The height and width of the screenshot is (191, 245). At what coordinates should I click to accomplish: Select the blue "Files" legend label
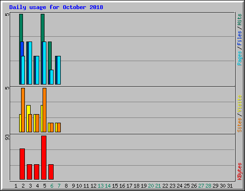[240, 38]
